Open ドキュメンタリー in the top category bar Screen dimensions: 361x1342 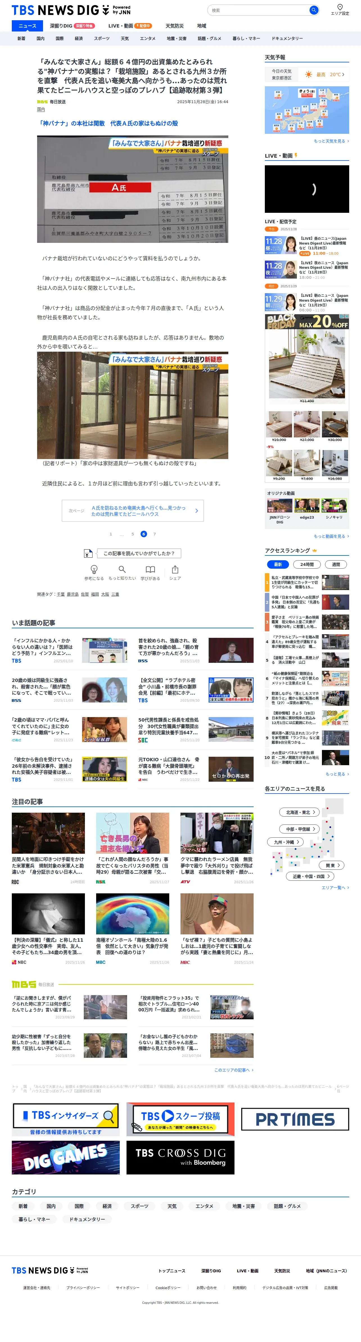287,39
